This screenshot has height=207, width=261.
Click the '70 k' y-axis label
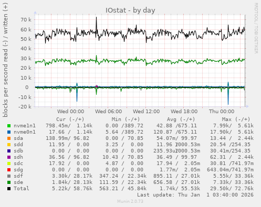[x=26, y=20]
